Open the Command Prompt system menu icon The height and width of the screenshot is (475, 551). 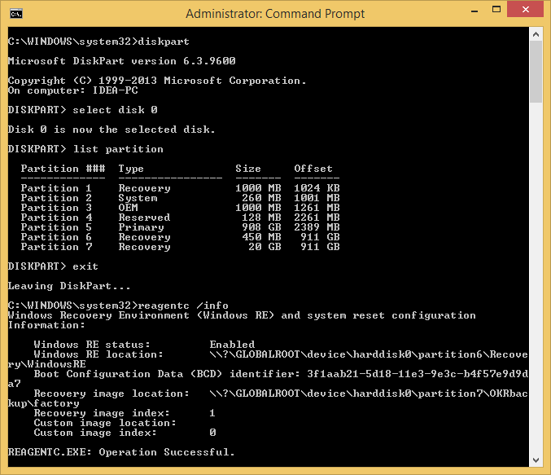pyautogui.click(x=15, y=14)
